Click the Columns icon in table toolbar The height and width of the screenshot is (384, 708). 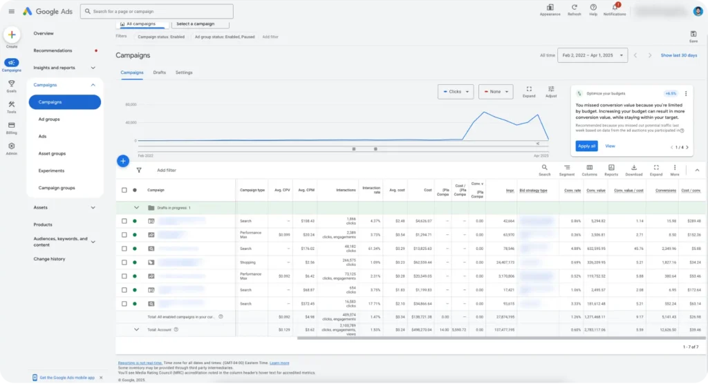pos(589,167)
